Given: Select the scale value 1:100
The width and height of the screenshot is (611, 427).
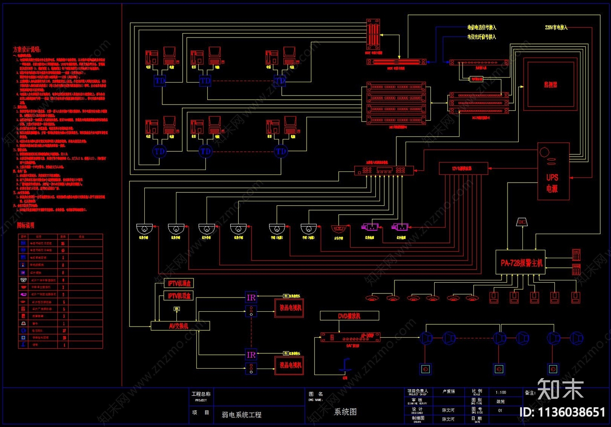Looking at the screenshot, I should coord(501,393).
